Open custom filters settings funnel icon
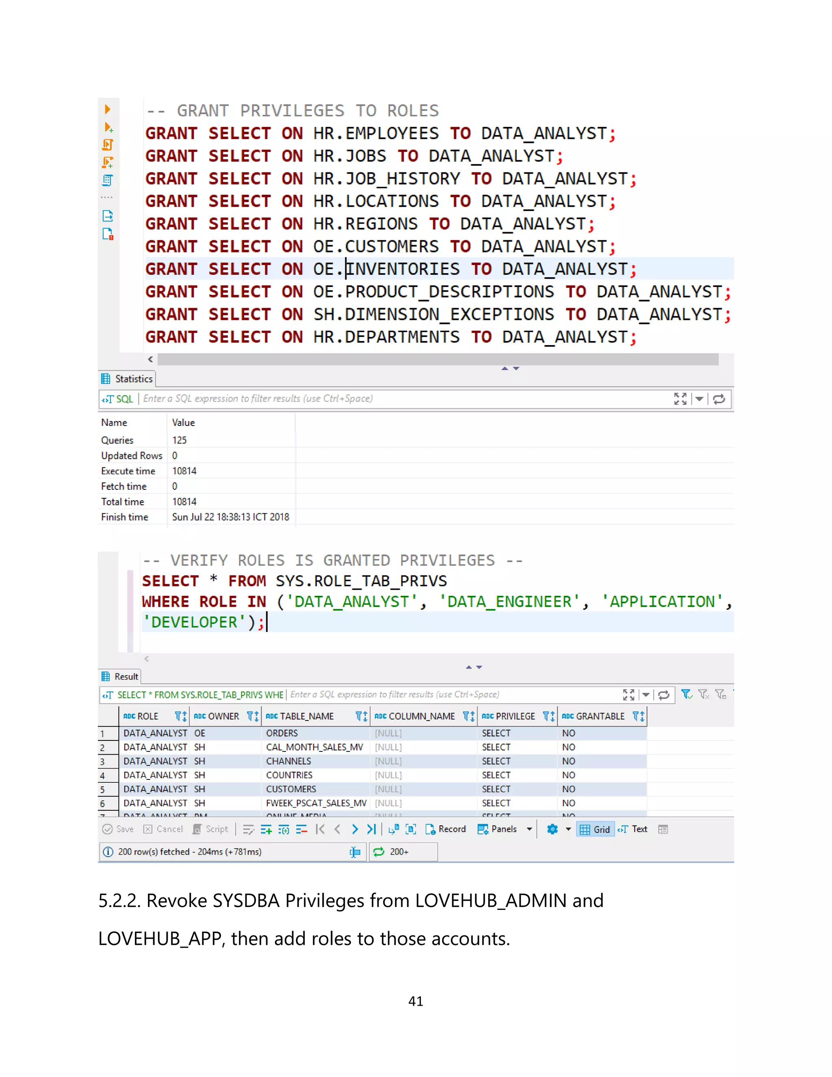The width and height of the screenshot is (832, 1077). [721, 694]
